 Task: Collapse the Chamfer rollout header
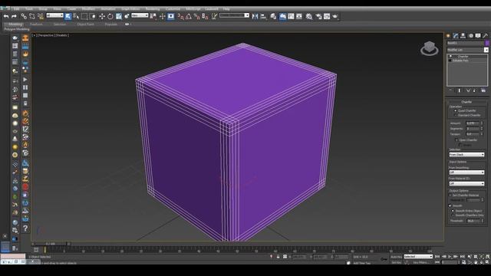click(x=466, y=102)
